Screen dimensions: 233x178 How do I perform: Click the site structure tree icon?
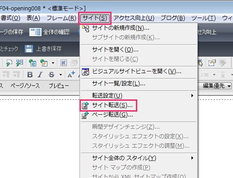tap(19, 63)
